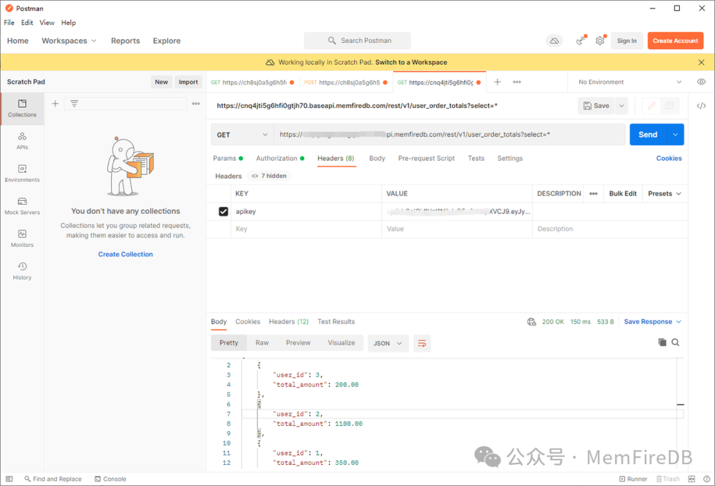Open the No Environment dropdown
Image resolution: width=715 pixels, height=486 pixels.
point(630,82)
